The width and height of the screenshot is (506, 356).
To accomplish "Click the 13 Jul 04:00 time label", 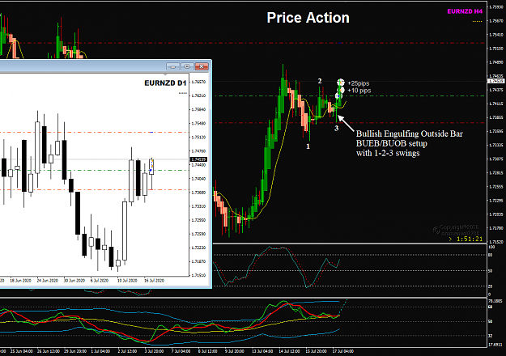I will click(x=262, y=351).
